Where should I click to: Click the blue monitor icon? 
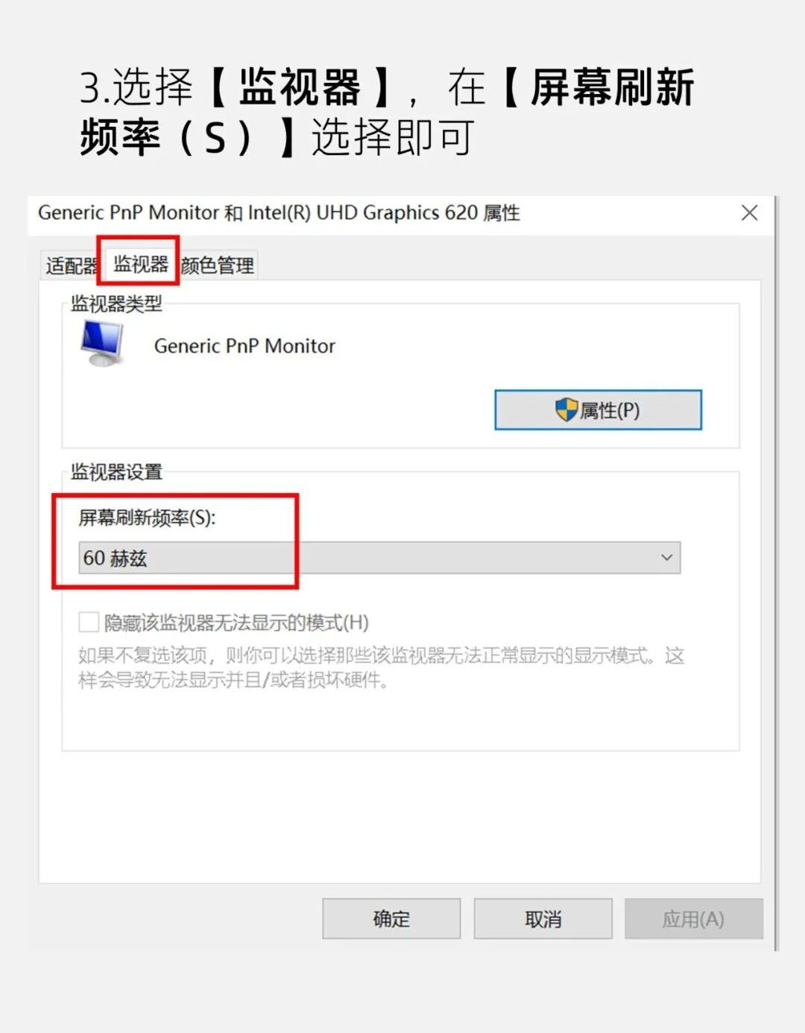point(102,344)
